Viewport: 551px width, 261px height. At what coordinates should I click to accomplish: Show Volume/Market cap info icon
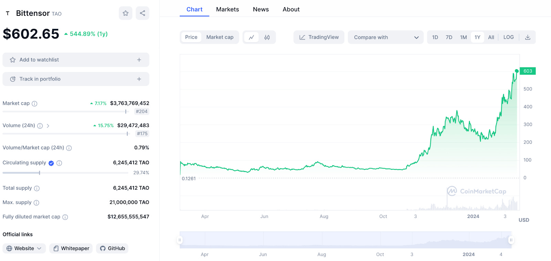click(x=69, y=148)
